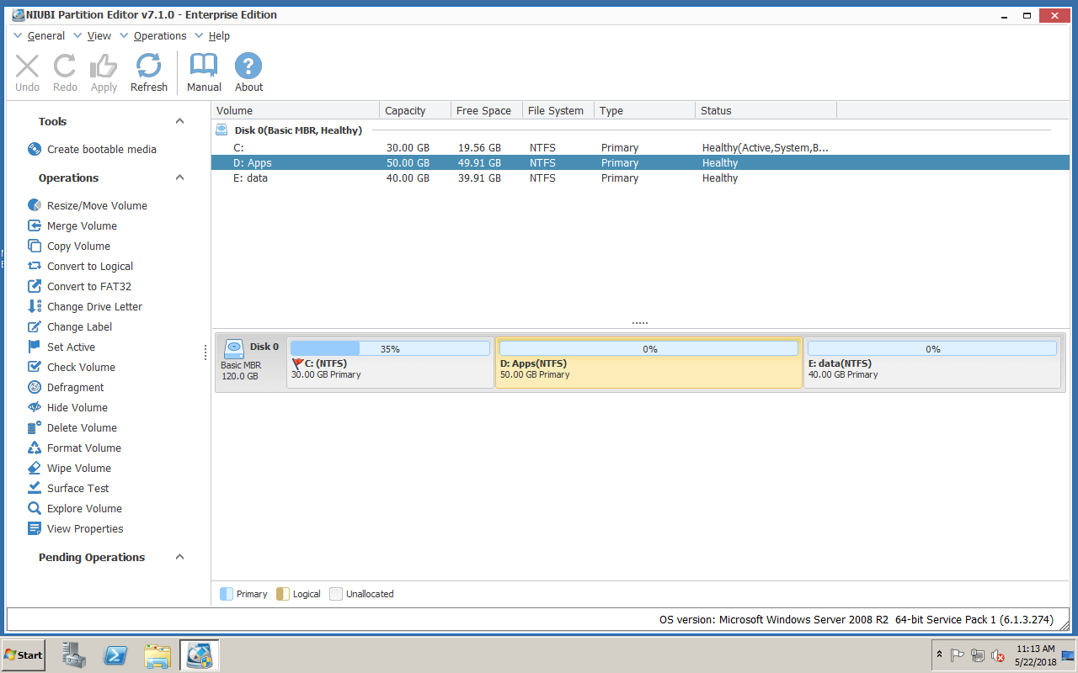Click the Unallocated legend color swatch
Viewport: 1078px width, 673px height.
click(x=335, y=594)
